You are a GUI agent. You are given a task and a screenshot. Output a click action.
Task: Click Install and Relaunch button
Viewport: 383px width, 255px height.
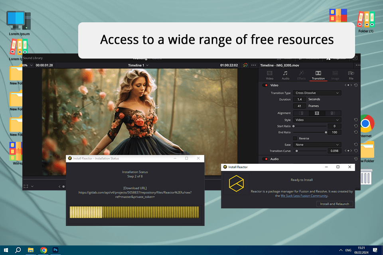tap(335, 204)
